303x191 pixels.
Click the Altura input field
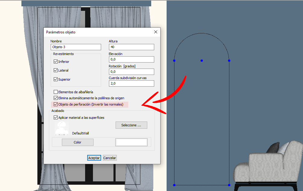click(x=131, y=47)
